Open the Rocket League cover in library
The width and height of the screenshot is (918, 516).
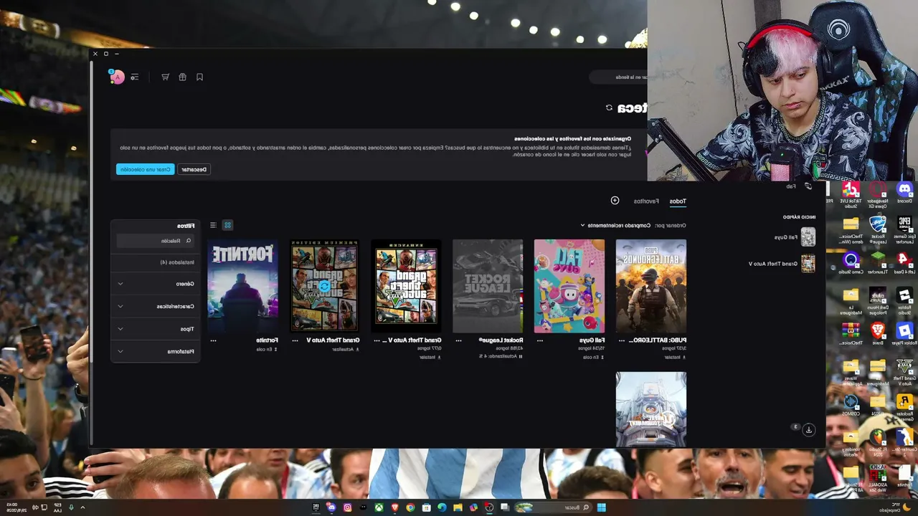tap(488, 286)
